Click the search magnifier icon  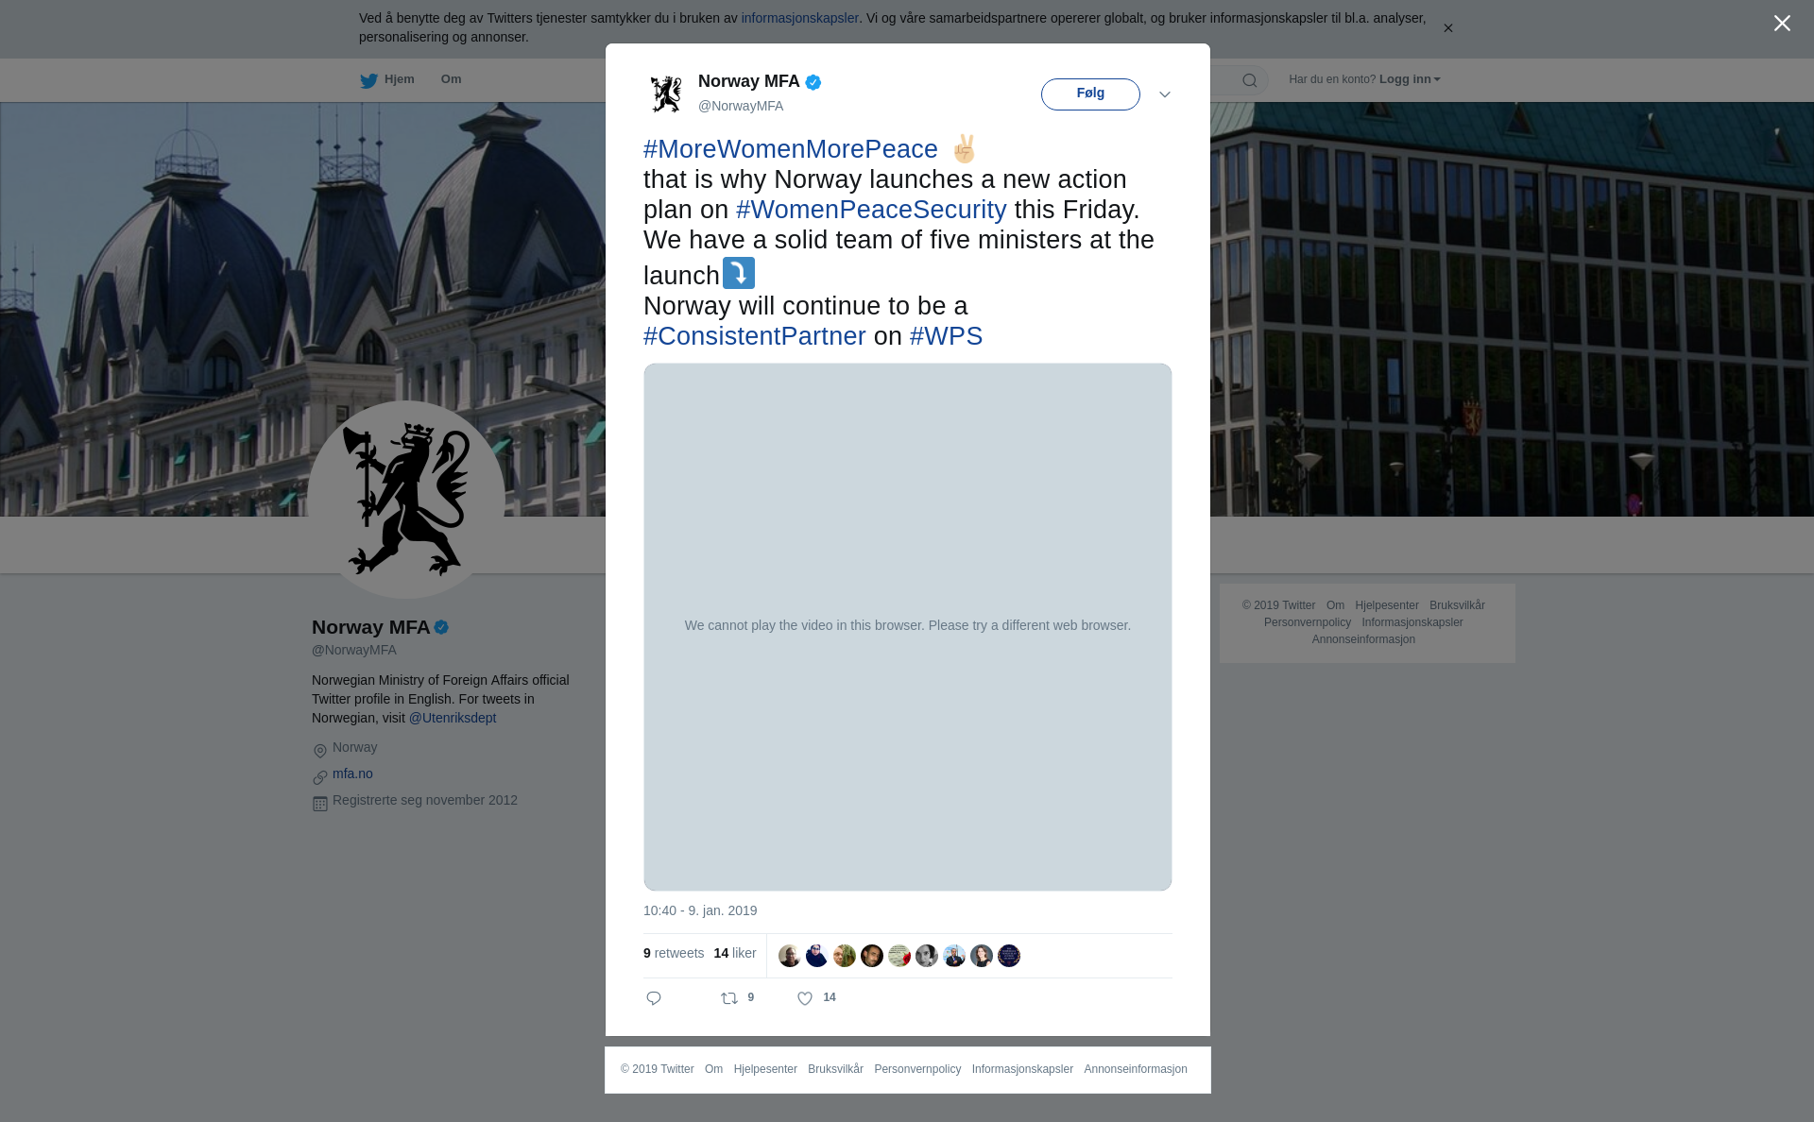(1250, 80)
